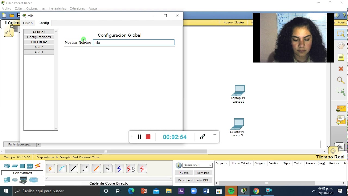Click the sidebar scrollbar in mila window
Viewport: 348px width, 196px height.
56,80
